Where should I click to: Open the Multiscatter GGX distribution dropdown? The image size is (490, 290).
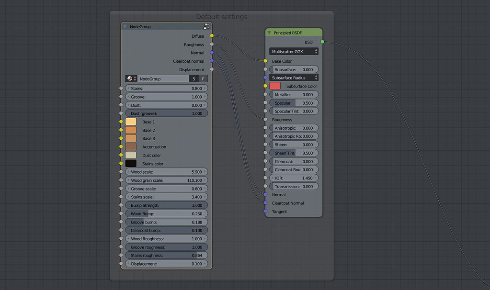tap(294, 52)
